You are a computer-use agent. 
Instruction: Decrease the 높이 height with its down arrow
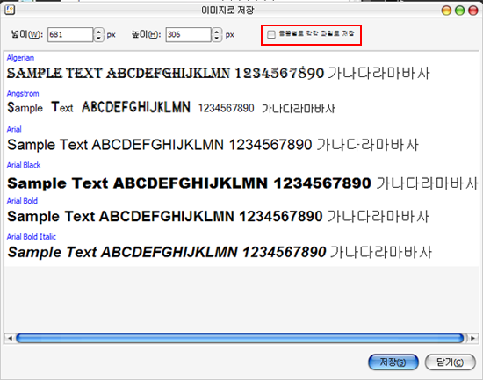[x=217, y=39]
